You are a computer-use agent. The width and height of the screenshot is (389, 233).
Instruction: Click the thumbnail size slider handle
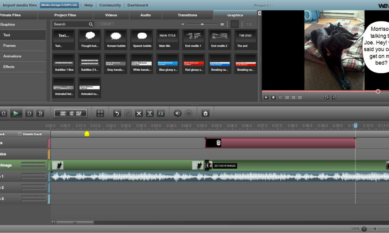point(202,24)
